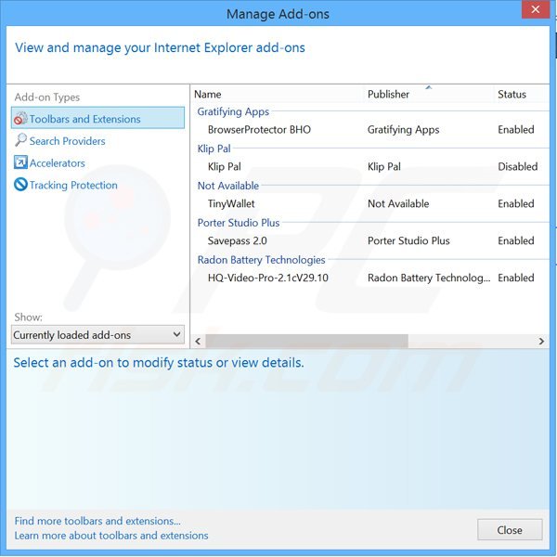Collapse the Gratifying Apps group header
This screenshot has height=557, width=557.
point(233,112)
